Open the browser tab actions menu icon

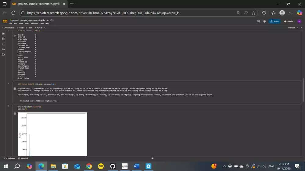(5, 4)
